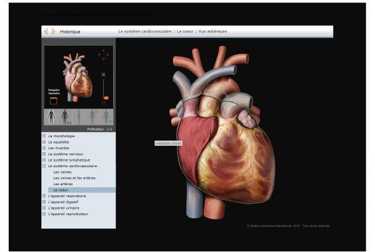Open the Historique menu
This screenshot has height=252, width=375.
point(70,31)
